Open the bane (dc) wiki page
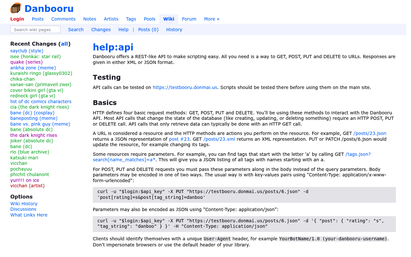Screen dimensions: 411x257 tap(21, 146)
